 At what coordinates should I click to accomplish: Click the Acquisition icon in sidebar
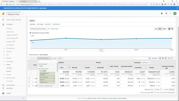(3, 85)
